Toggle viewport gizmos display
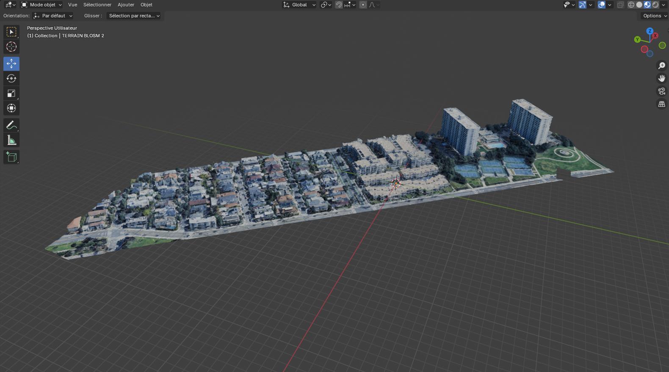This screenshot has width=669, height=372. coord(583,5)
